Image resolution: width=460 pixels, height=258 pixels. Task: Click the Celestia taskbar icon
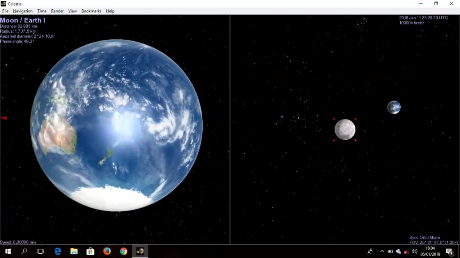tap(140, 251)
